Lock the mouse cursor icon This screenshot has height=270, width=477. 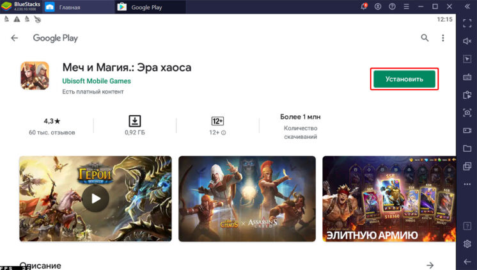pyautogui.click(x=467, y=59)
